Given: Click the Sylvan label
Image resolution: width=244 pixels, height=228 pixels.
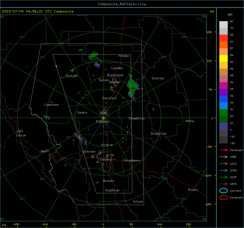Looking at the screenshot, I should [104, 80].
